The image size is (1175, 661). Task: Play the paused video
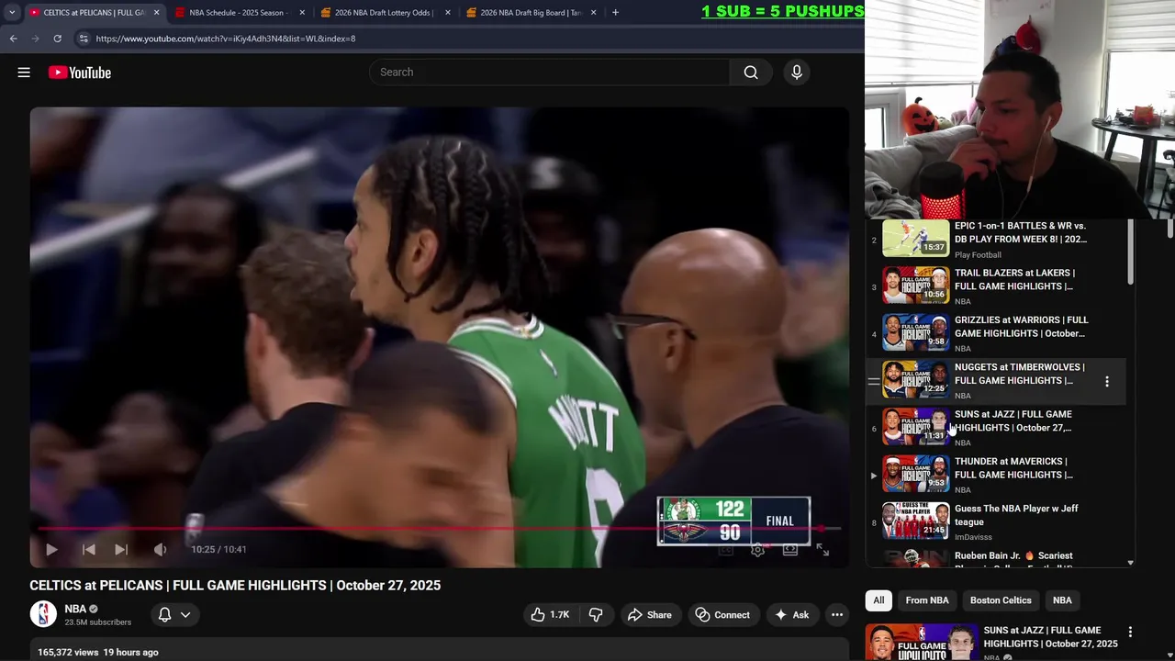51,549
